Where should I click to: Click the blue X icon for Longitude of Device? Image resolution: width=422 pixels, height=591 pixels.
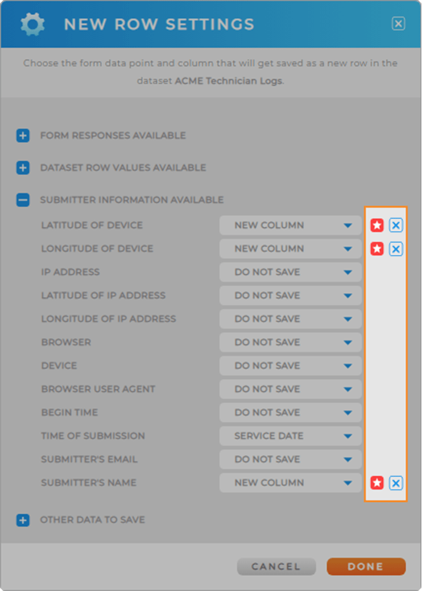396,249
